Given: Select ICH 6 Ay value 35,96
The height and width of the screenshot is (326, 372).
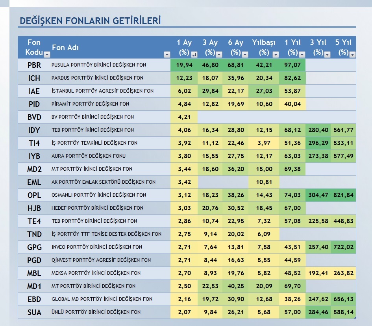Looking at the screenshot, I should coord(235,78).
